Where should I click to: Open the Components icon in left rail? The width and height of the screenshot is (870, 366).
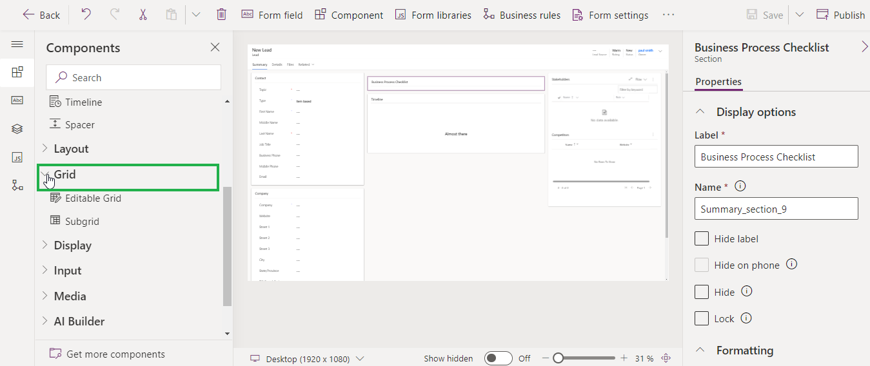(x=17, y=72)
